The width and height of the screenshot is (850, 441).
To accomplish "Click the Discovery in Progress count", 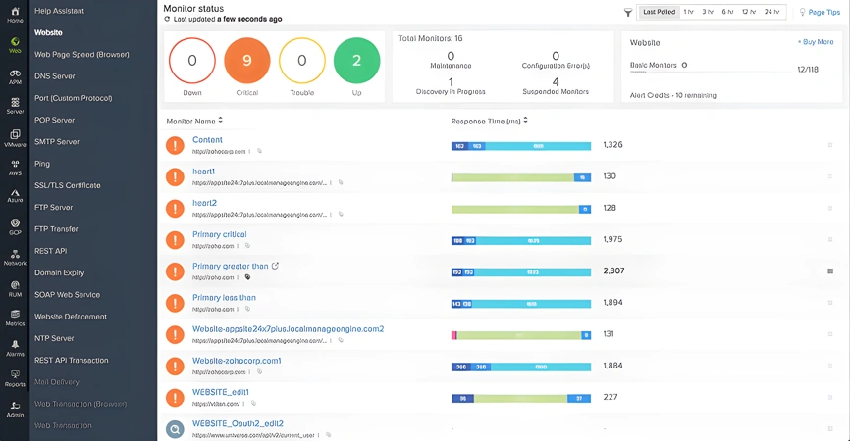I will [451, 82].
